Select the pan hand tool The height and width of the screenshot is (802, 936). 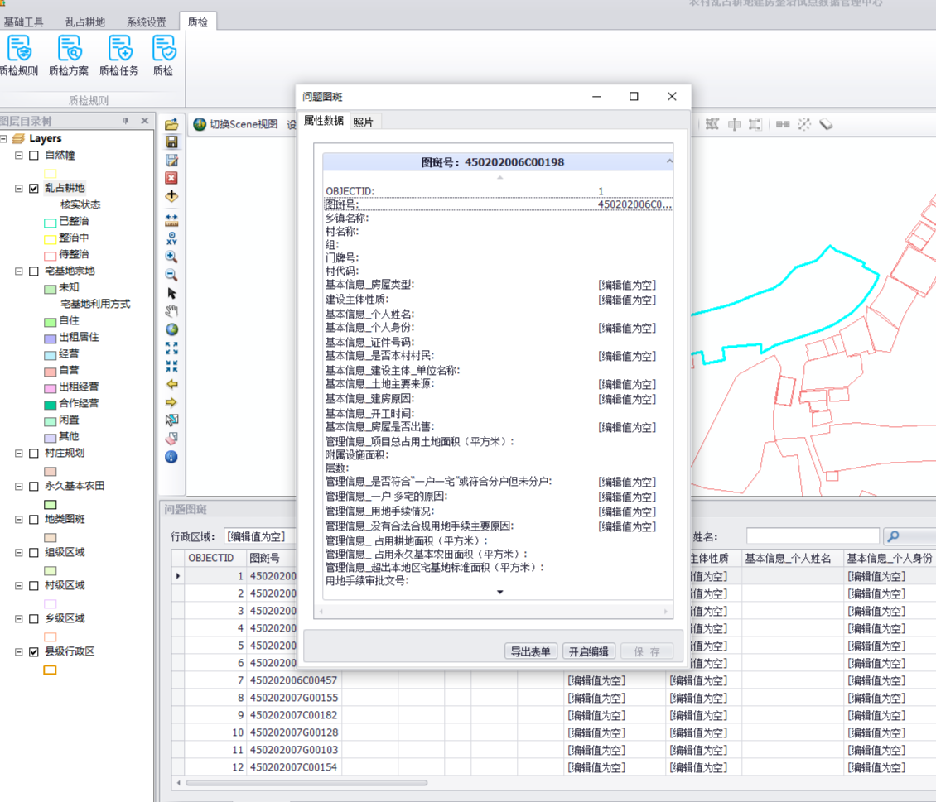(171, 311)
